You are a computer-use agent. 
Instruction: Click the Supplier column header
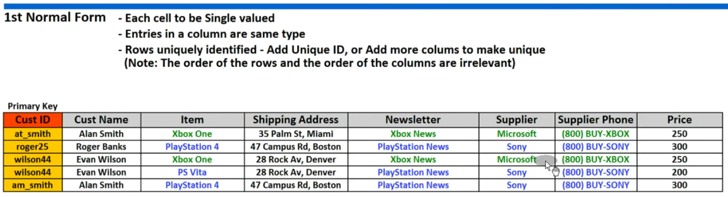pyautogui.click(x=516, y=120)
